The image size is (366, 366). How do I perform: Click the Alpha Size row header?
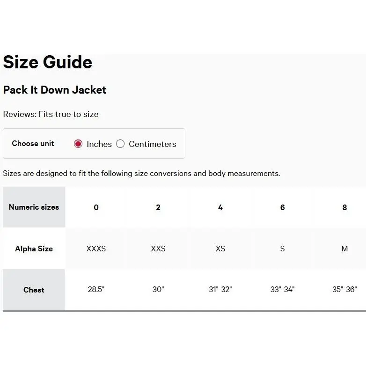tap(34, 249)
